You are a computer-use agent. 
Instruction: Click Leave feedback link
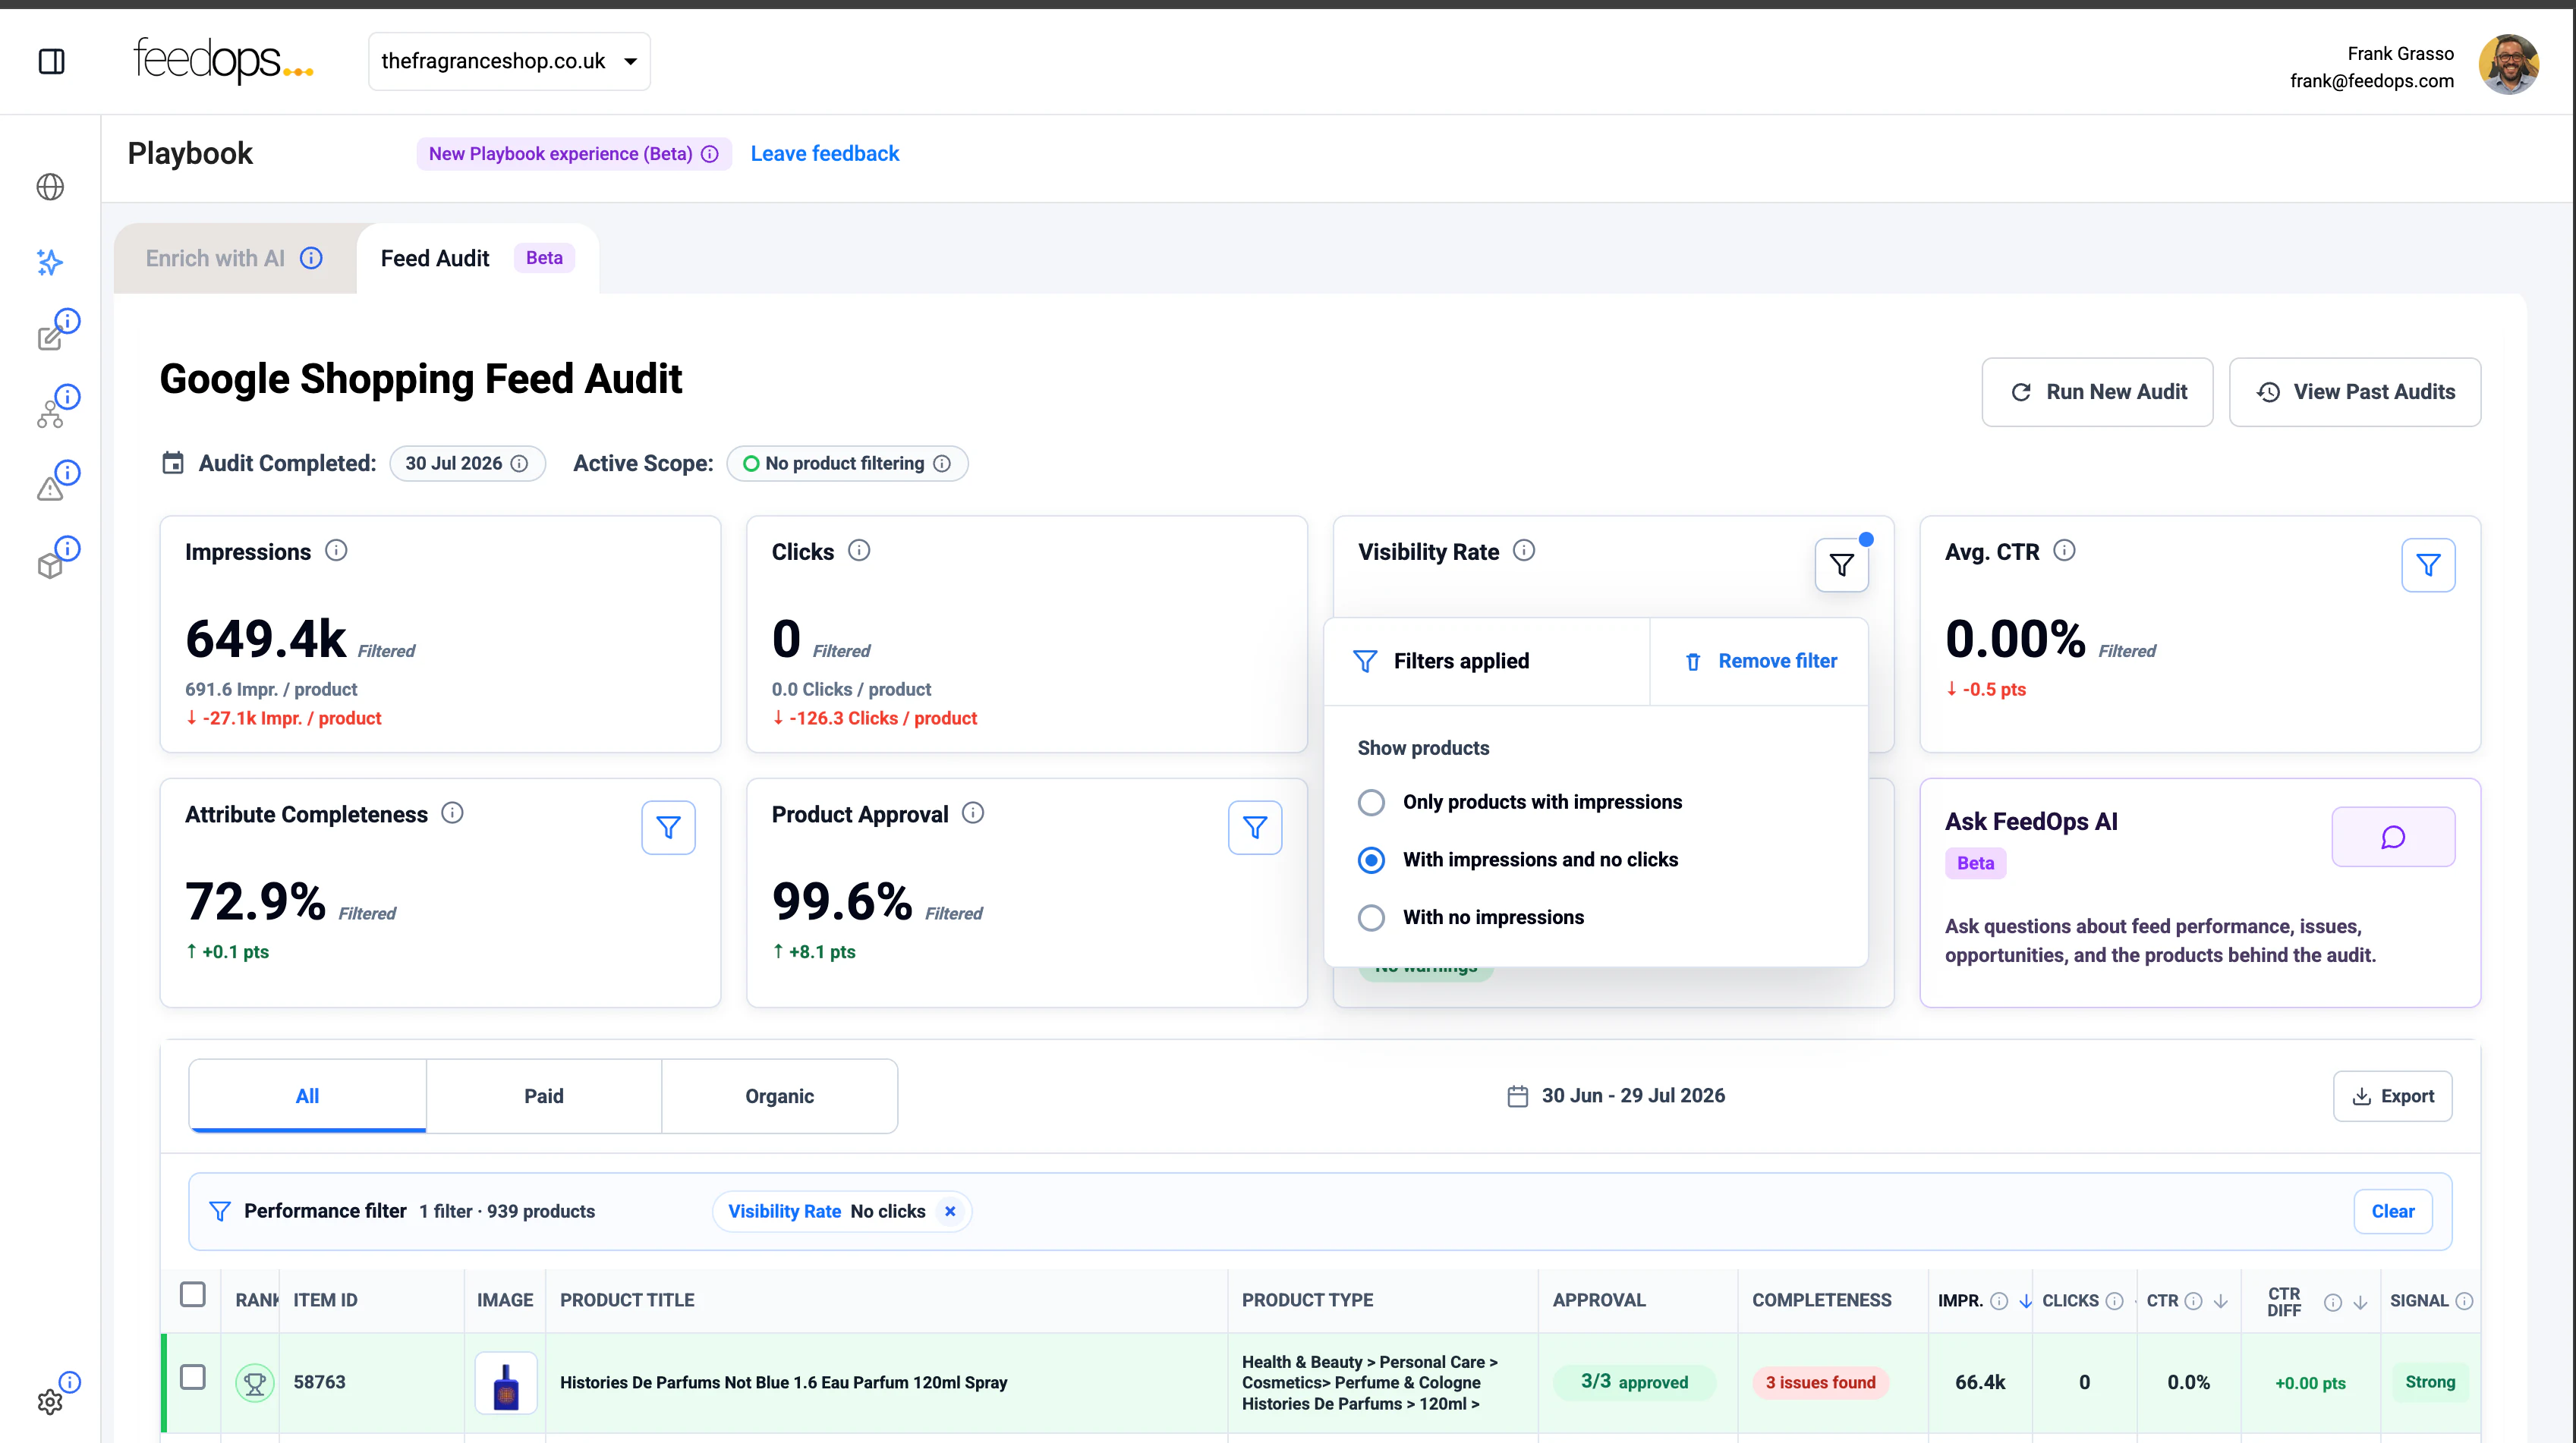click(x=824, y=154)
